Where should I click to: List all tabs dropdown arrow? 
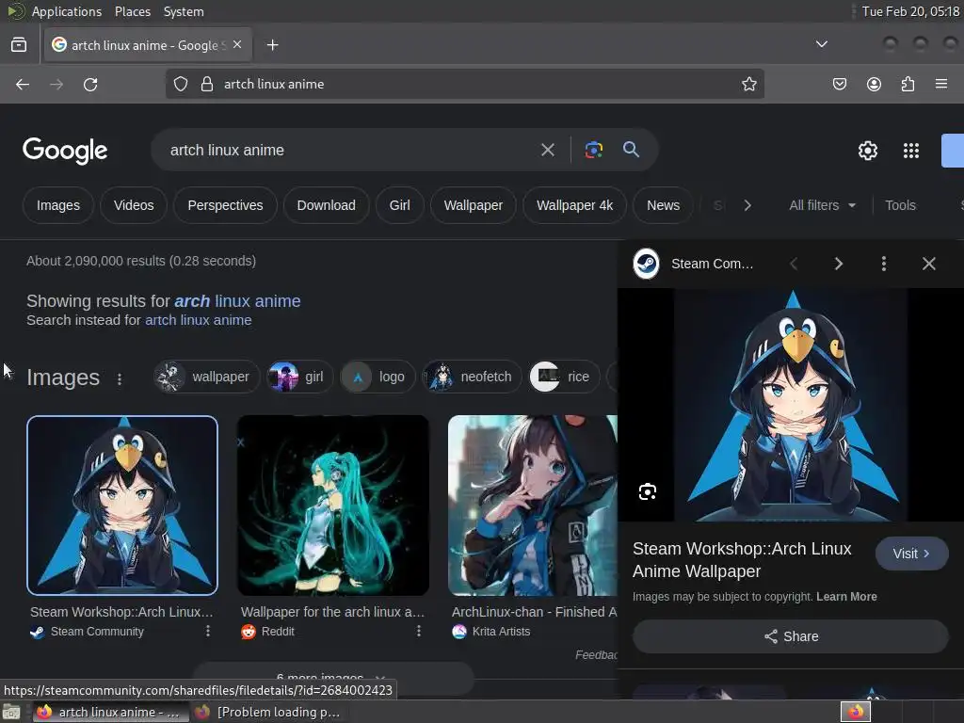coord(821,44)
